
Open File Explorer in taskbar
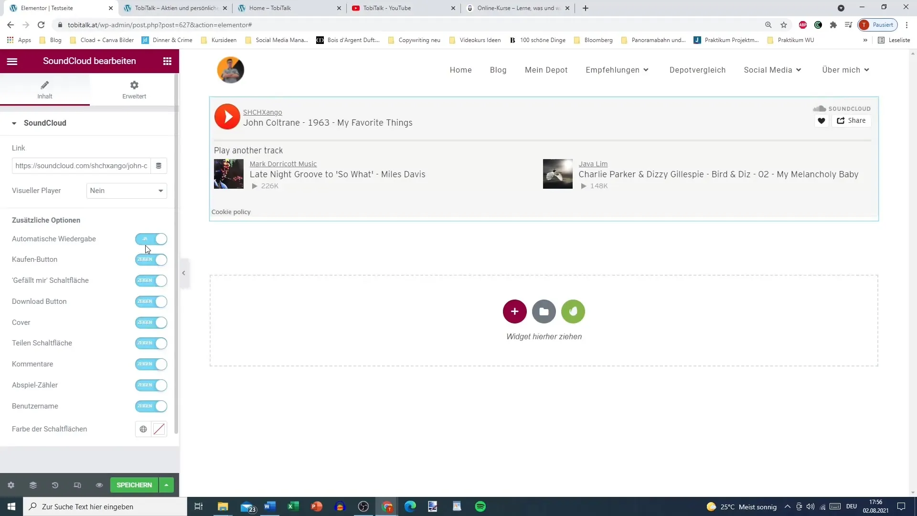[x=223, y=506]
